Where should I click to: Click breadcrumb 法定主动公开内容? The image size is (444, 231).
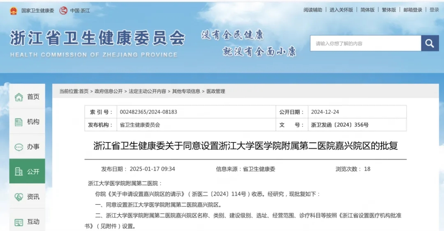[147, 91]
